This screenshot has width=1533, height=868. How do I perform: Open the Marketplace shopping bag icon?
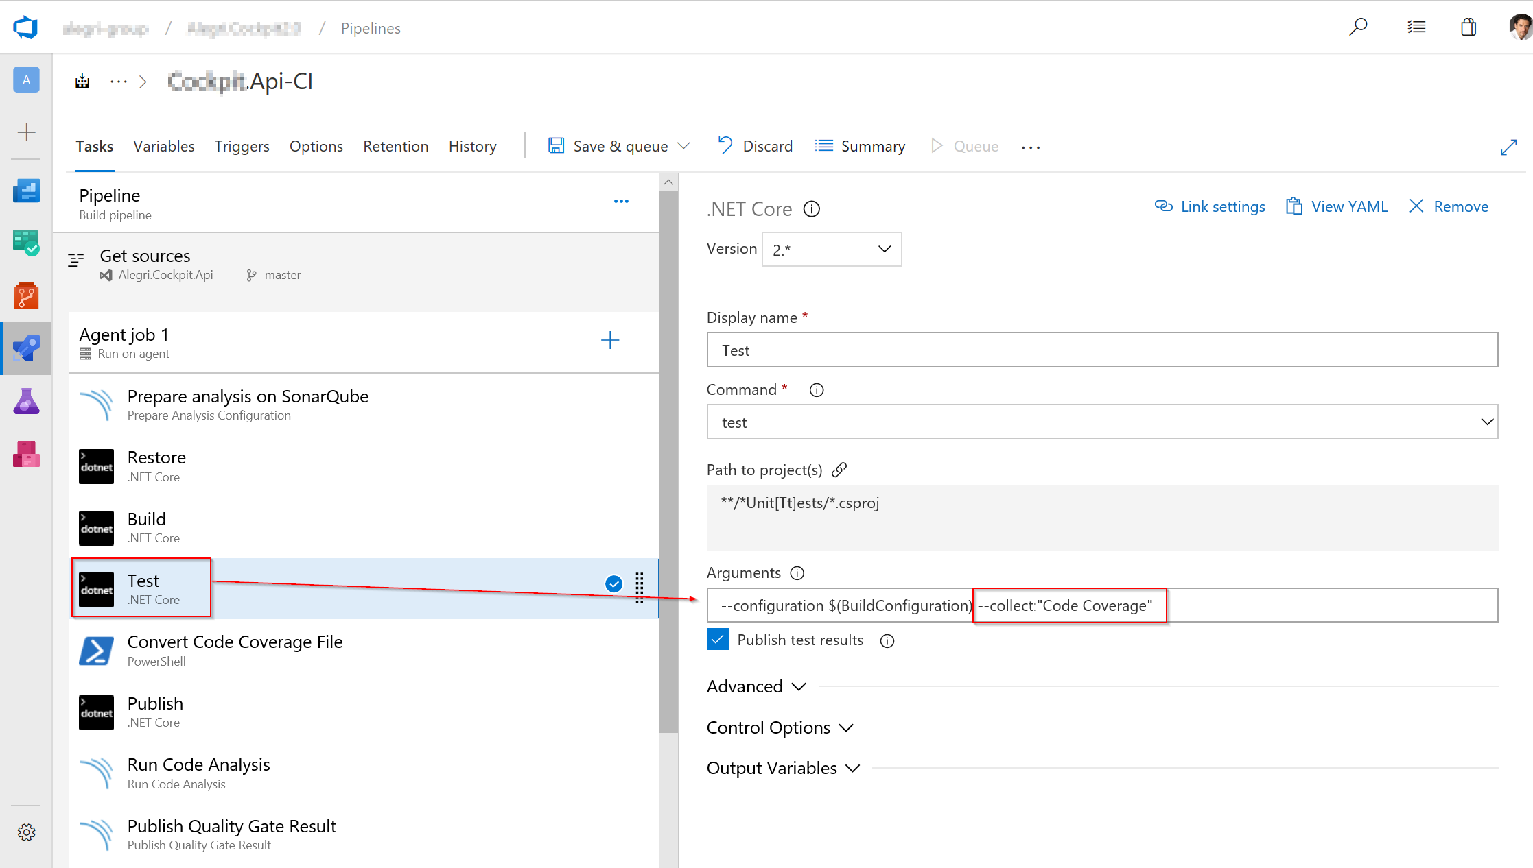pyautogui.click(x=1468, y=27)
